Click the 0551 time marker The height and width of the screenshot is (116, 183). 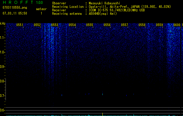(x=20, y=25)
